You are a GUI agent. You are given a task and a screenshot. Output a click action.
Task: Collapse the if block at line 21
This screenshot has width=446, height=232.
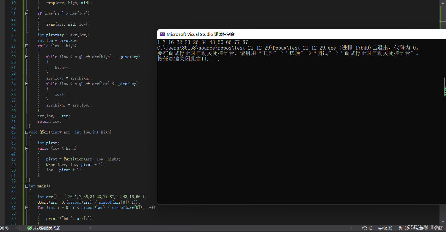coord(27,13)
